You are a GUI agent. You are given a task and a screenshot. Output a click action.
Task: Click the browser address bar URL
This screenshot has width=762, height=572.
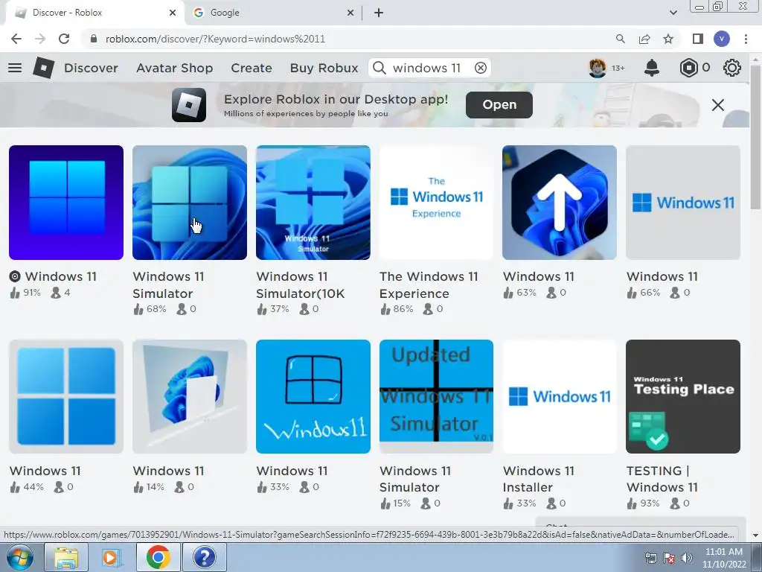(215, 39)
